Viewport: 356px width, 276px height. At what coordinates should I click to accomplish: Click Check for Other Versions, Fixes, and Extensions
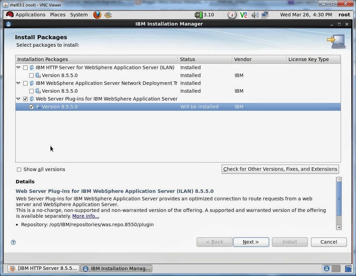pyautogui.click(x=280, y=169)
